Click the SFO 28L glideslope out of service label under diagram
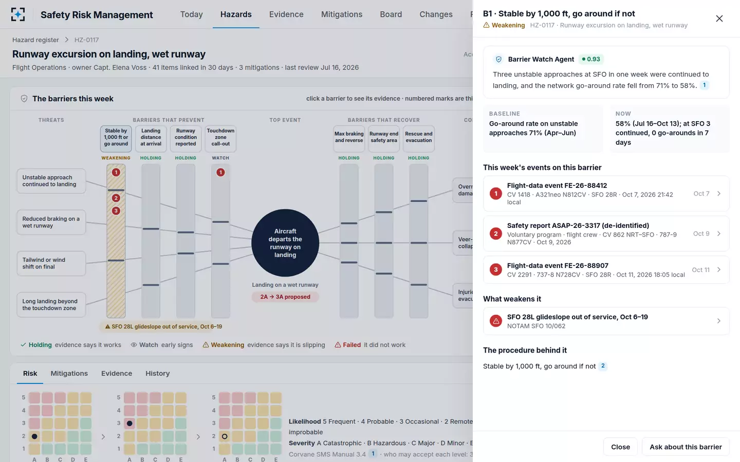The height and width of the screenshot is (462, 740). 163,326
